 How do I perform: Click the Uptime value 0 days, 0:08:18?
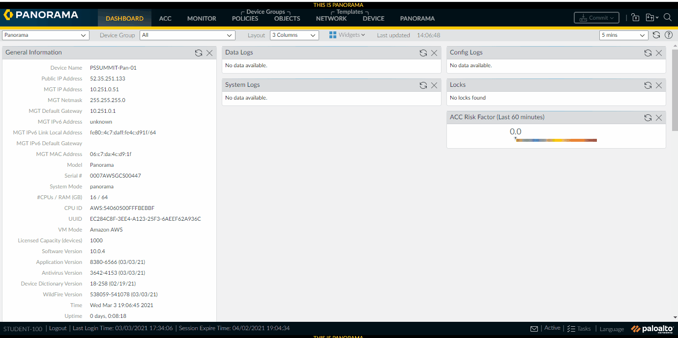[x=108, y=316]
